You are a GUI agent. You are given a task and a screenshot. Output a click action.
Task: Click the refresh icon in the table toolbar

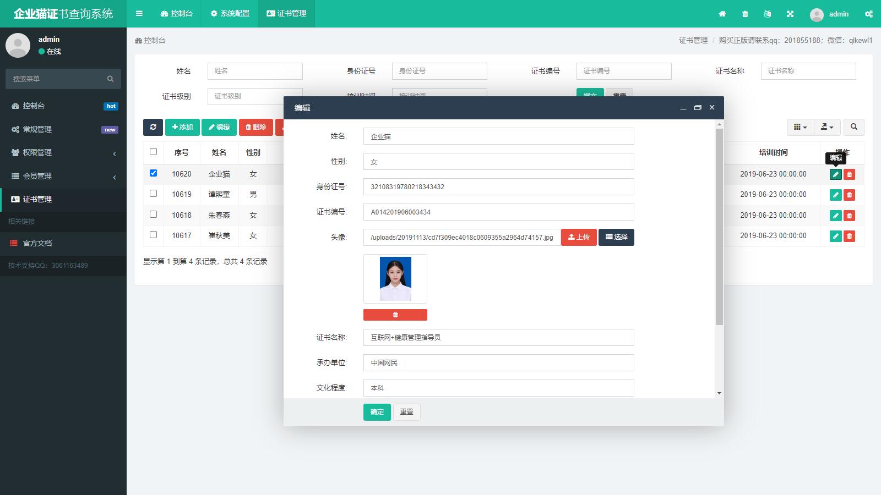point(153,127)
